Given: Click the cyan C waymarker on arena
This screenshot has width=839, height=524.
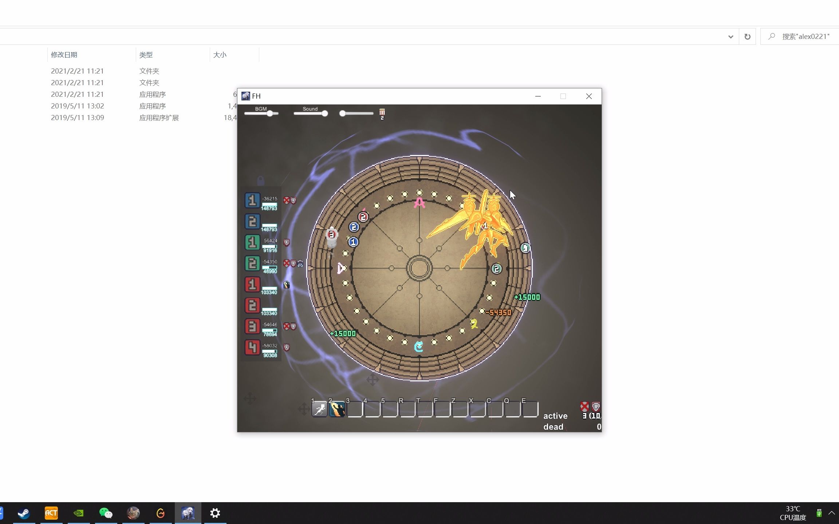Looking at the screenshot, I should pyautogui.click(x=419, y=346).
